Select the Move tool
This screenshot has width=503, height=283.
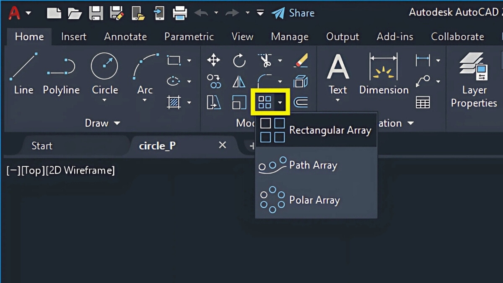point(213,60)
